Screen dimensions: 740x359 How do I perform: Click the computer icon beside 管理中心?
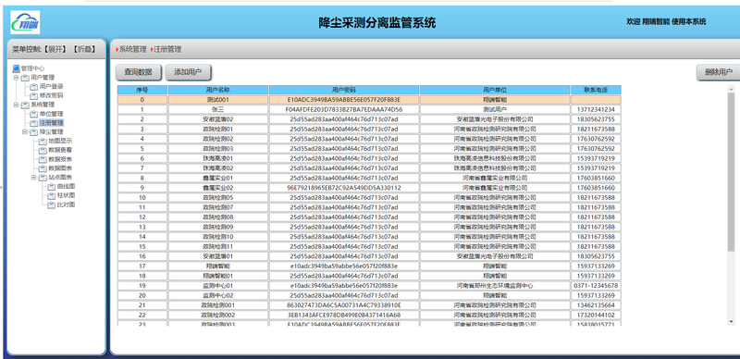16,68
